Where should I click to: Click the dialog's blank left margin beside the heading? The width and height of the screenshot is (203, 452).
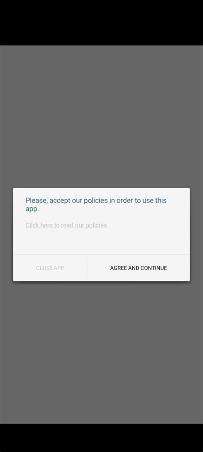coord(19,204)
